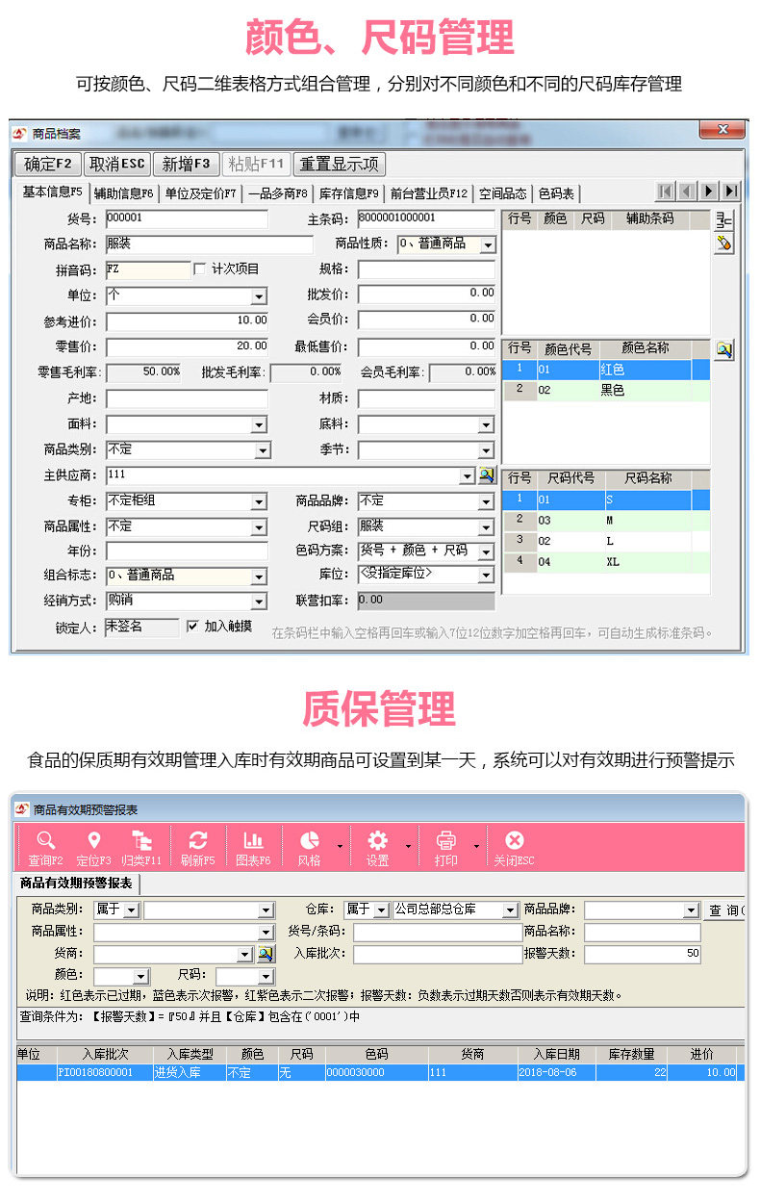Select the 黑色 row in color table

coord(606,391)
